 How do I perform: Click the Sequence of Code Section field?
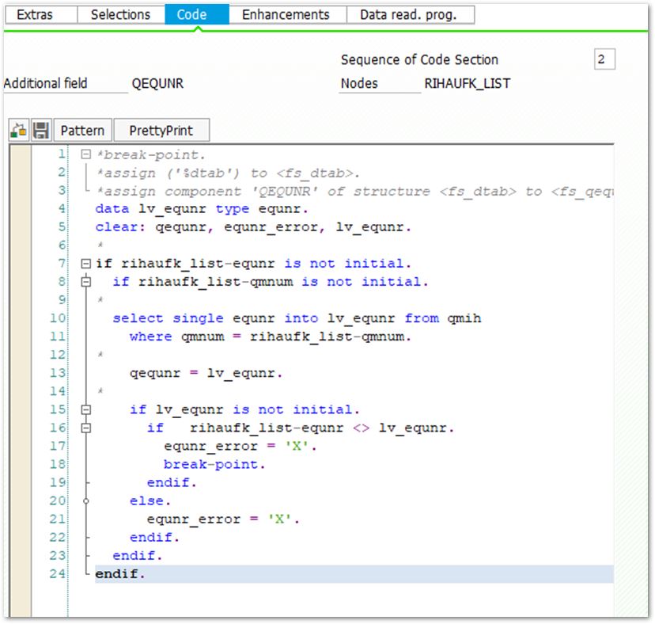[604, 60]
